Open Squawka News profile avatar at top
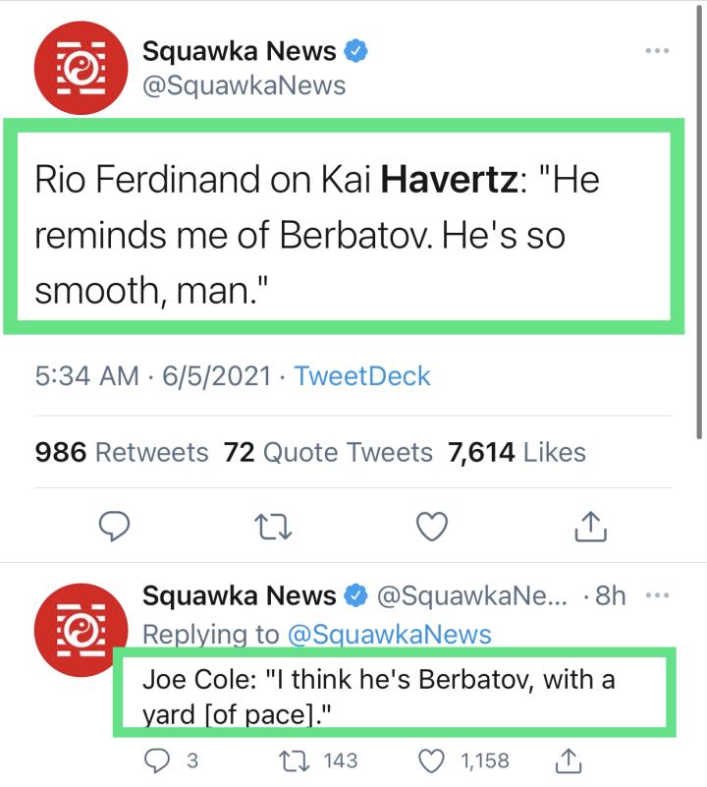The height and width of the screenshot is (787, 707). (x=81, y=69)
